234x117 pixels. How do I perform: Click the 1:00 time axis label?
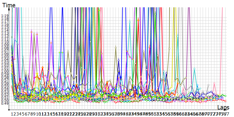point(5,71)
